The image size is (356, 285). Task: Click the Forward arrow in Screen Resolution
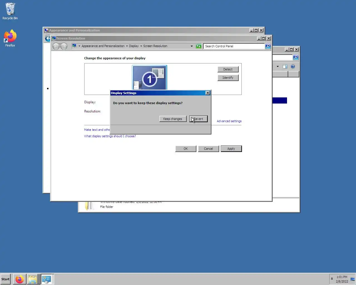point(64,46)
